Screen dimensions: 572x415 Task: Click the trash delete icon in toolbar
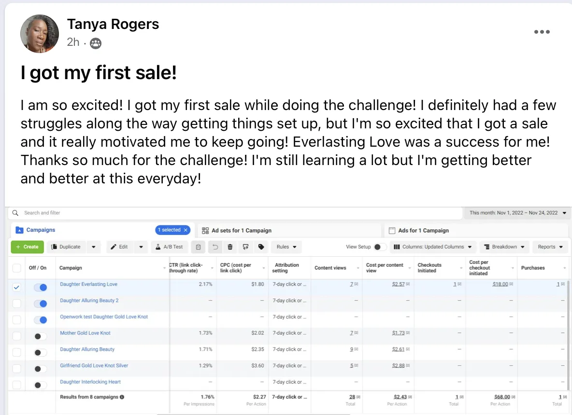coord(230,247)
